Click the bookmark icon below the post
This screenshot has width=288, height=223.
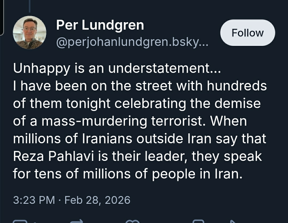(198, 221)
